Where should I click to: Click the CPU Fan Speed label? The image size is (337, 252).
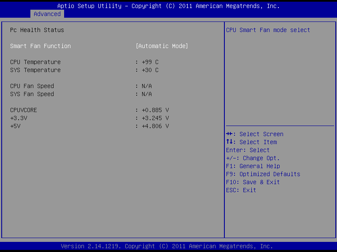(x=32, y=86)
